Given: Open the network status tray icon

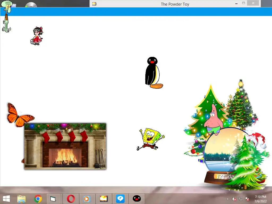Looking at the screenshot, I should (241, 199).
